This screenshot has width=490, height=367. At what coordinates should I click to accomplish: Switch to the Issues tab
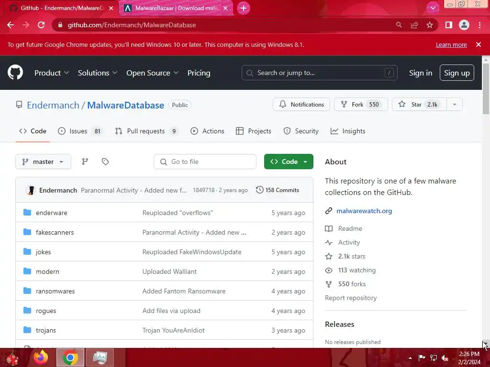pos(80,131)
